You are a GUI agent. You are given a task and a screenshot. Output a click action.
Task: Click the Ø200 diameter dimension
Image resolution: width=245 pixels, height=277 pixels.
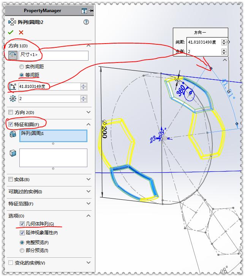[104, 129]
